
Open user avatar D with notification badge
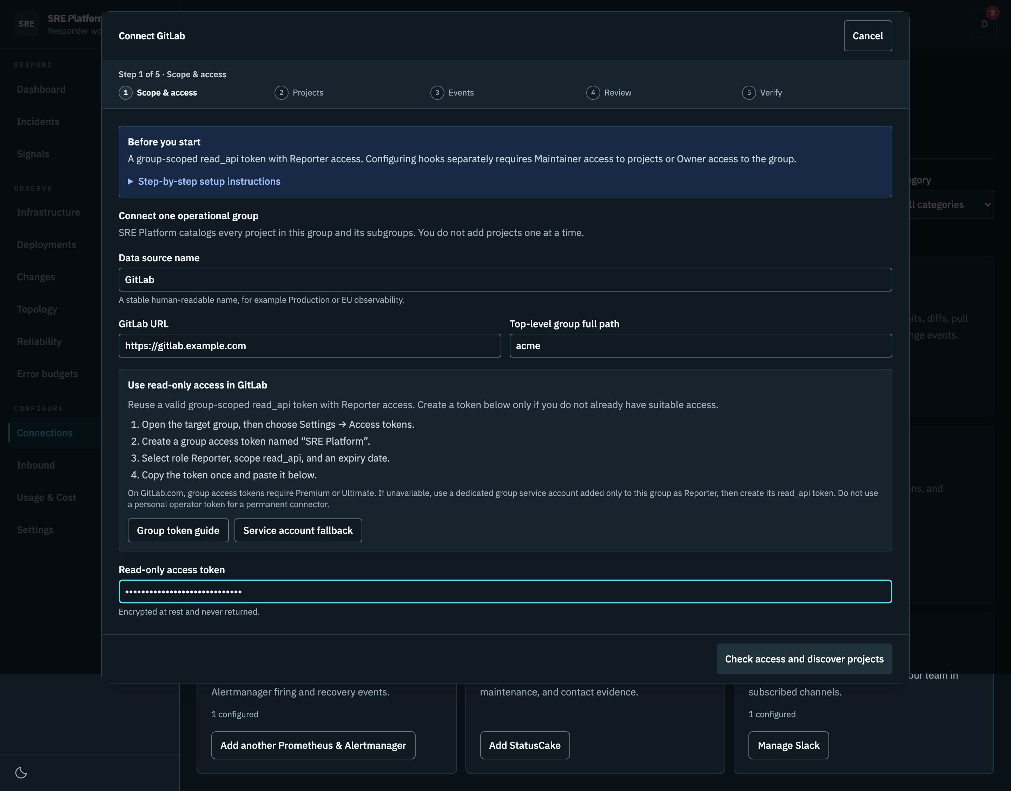[984, 24]
